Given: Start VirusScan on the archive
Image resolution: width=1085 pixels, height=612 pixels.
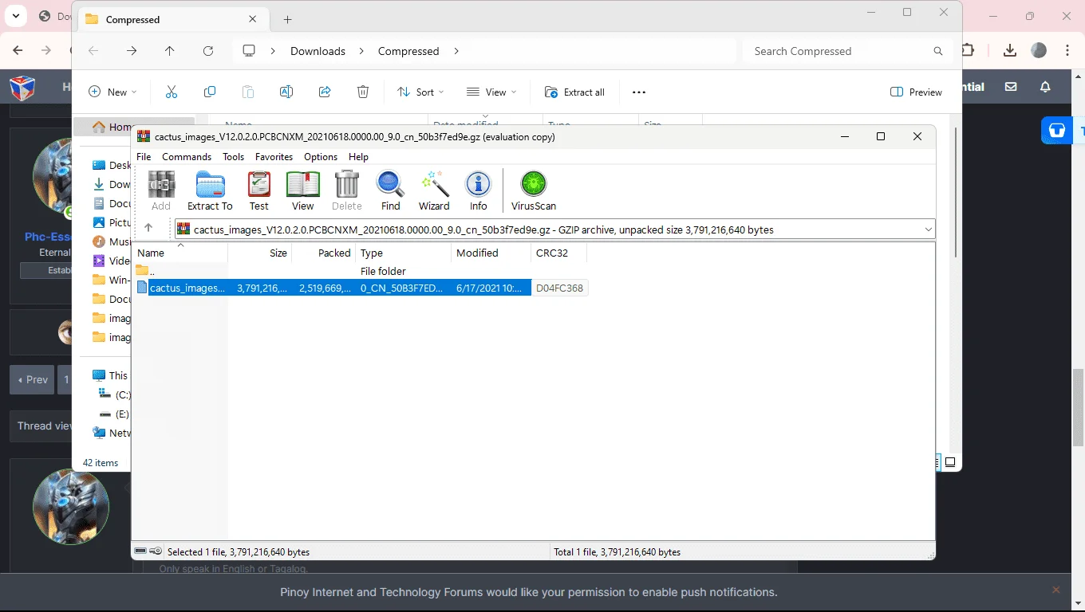Looking at the screenshot, I should (x=534, y=191).
